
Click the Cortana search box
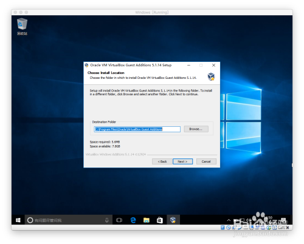coord(69,220)
